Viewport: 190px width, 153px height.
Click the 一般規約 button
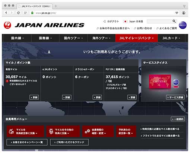pyautogui.click(x=178, y=119)
